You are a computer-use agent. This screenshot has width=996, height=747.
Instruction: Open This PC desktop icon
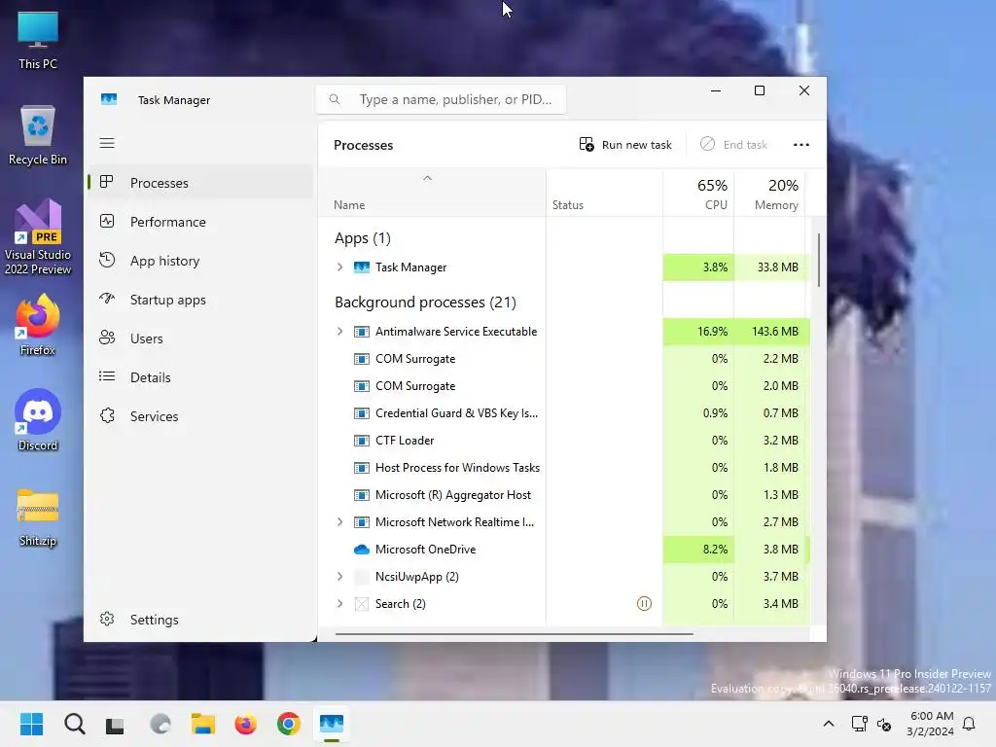point(38,41)
